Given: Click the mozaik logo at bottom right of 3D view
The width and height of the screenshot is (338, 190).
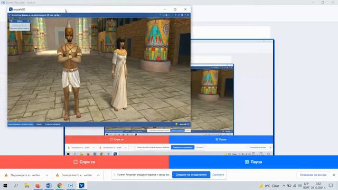Looking at the screenshot, I should tap(184, 125).
